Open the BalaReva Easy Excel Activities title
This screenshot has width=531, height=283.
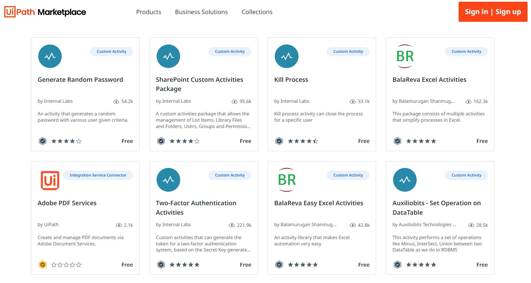coord(319,203)
